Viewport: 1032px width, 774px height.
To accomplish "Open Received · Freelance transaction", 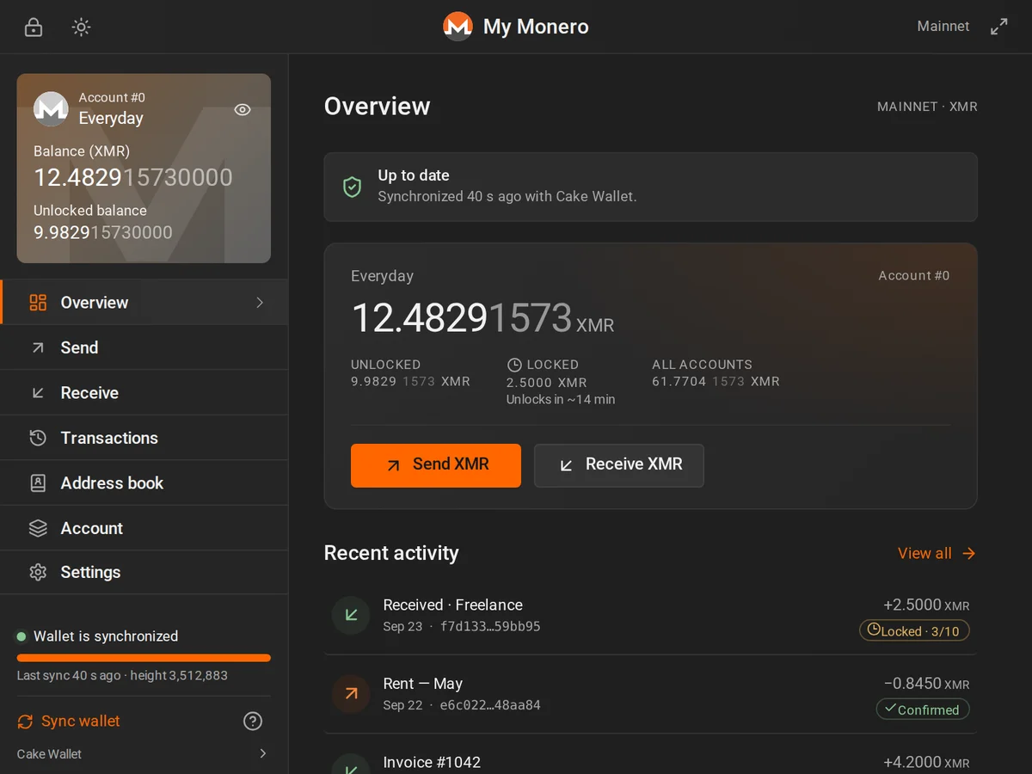I will click(x=651, y=615).
